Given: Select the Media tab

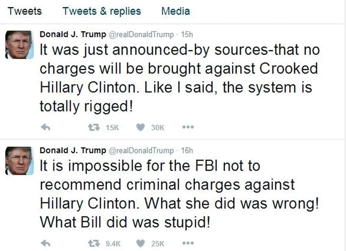Looking at the screenshot, I should (176, 11).
